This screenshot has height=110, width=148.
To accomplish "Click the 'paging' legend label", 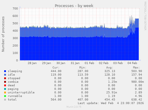I will (x=13, y=89).
